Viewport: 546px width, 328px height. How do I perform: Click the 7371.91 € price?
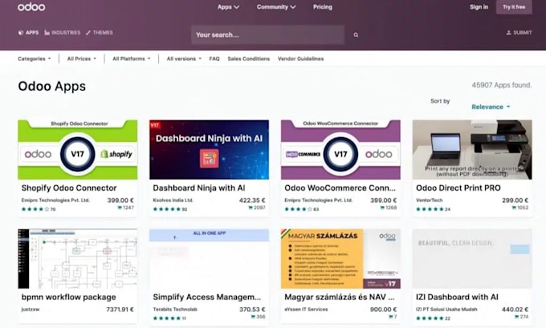click(x=120, y=310)
